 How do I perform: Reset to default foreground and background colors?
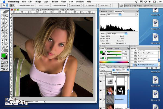click(2, 59)
